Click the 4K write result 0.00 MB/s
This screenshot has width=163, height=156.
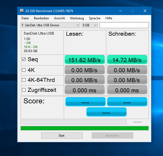coord(127,70)
